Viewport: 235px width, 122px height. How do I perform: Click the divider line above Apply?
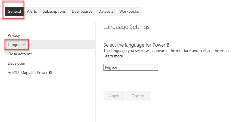(x=168, y=79)
